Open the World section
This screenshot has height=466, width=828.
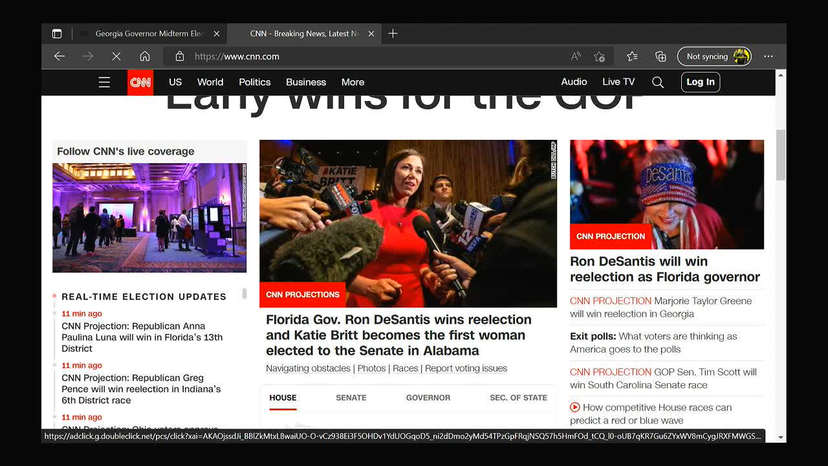point(210,82)
